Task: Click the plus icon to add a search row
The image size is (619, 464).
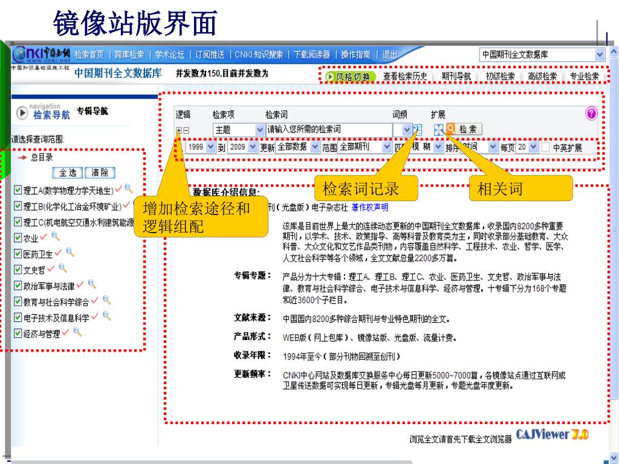Action: tap(179, 130)
